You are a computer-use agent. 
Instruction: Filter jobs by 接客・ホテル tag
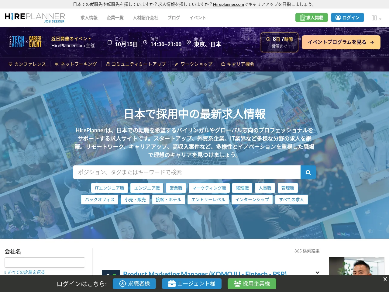click(168, 200)
